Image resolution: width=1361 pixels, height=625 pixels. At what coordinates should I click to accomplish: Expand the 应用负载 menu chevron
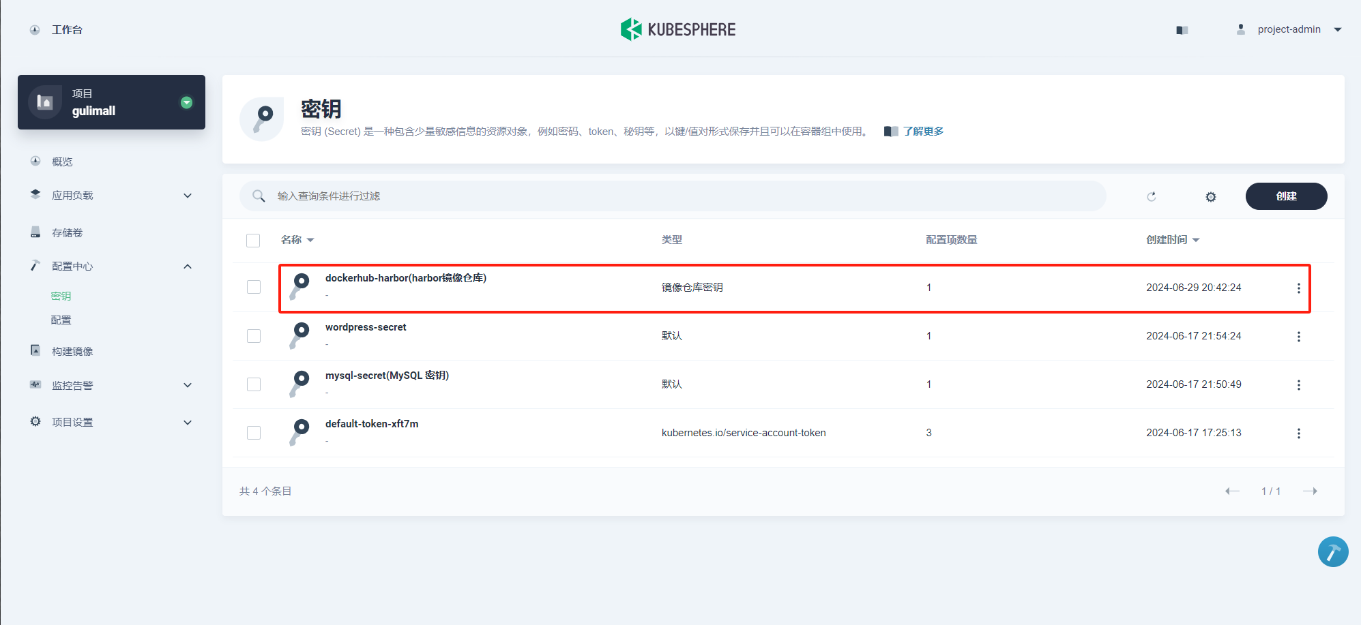[188, 196]
